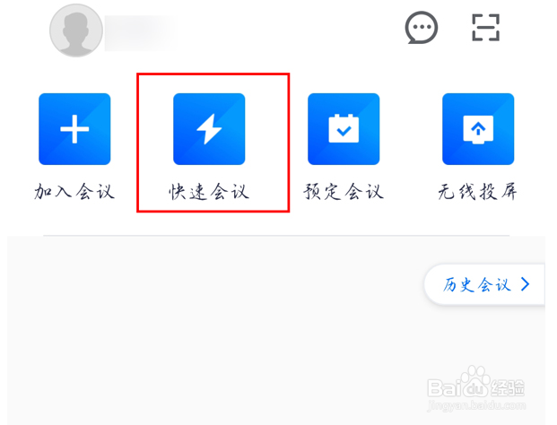
Task: Expand history meetings via chevron arrow
Action: point(525,284)
